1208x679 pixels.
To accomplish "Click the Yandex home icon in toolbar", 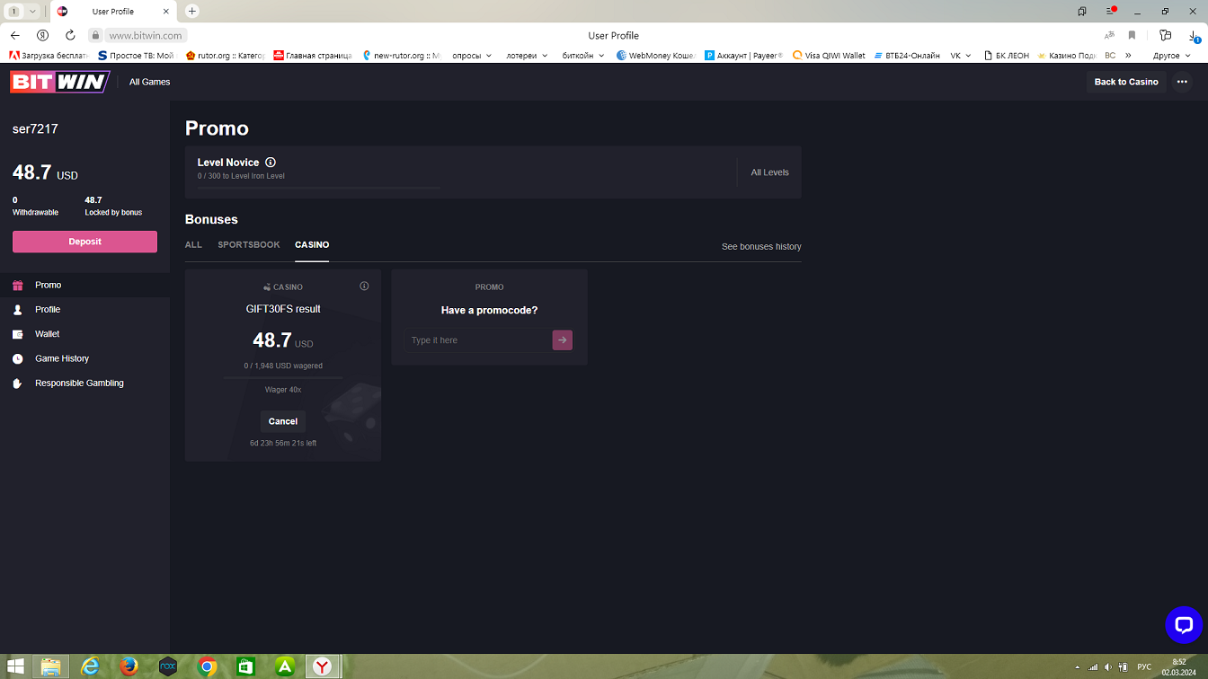I will coord(42,35).
